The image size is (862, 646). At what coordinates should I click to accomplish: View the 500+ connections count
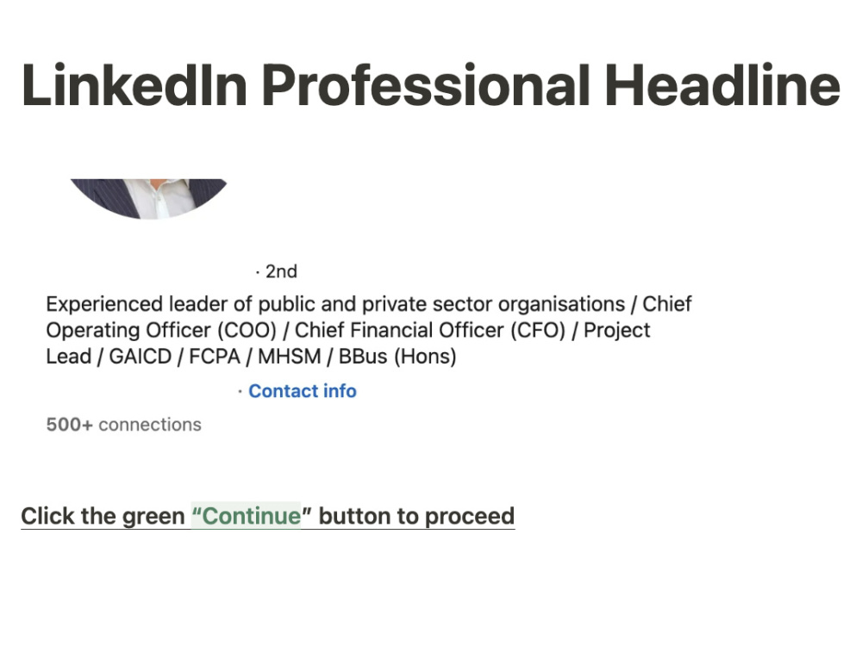point(123,425)
